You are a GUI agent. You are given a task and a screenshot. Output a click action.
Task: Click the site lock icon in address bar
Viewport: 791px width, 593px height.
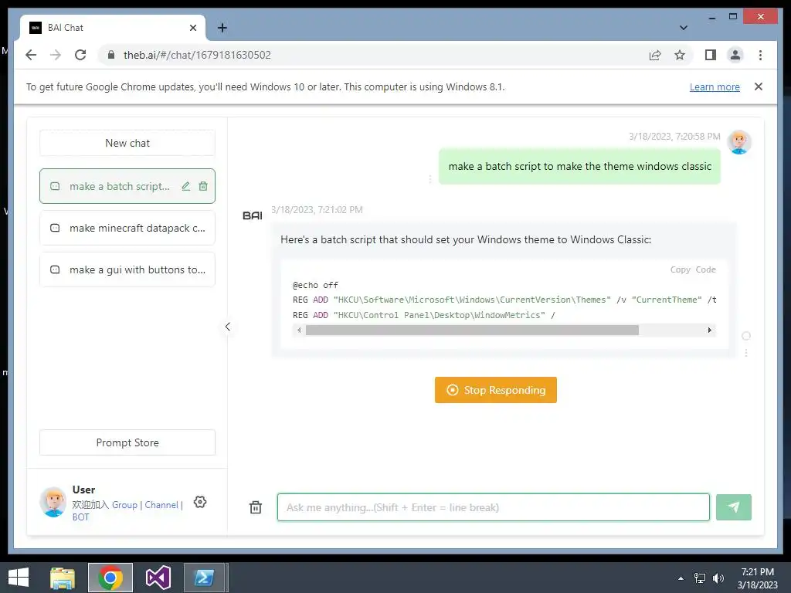point(111,55)
